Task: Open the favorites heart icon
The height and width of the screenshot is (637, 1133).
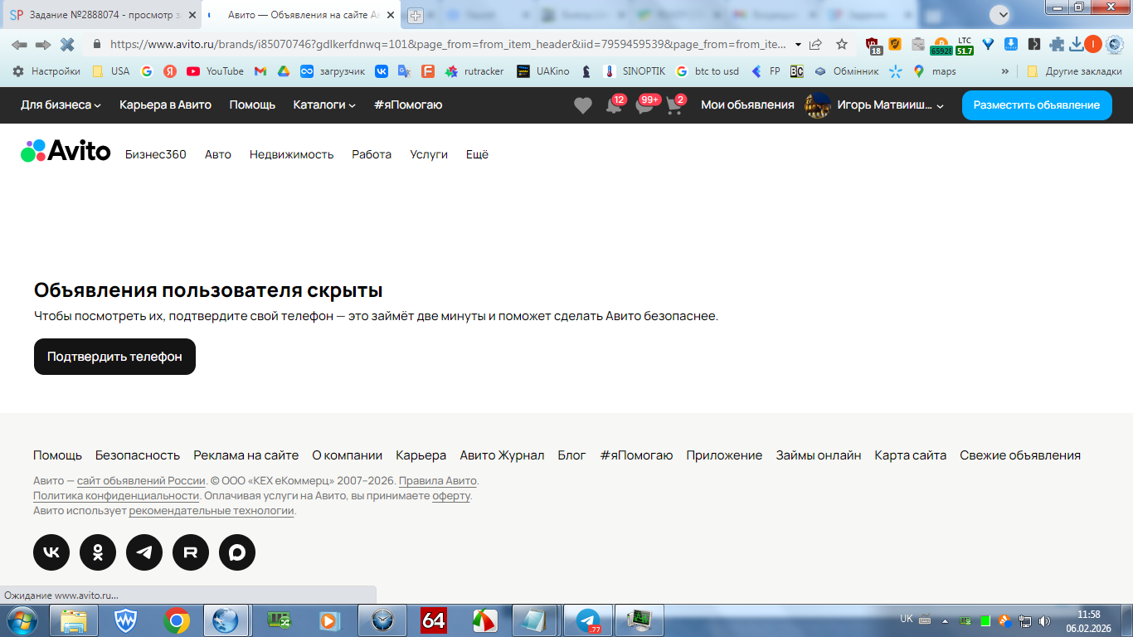Action: coord(583,105)
